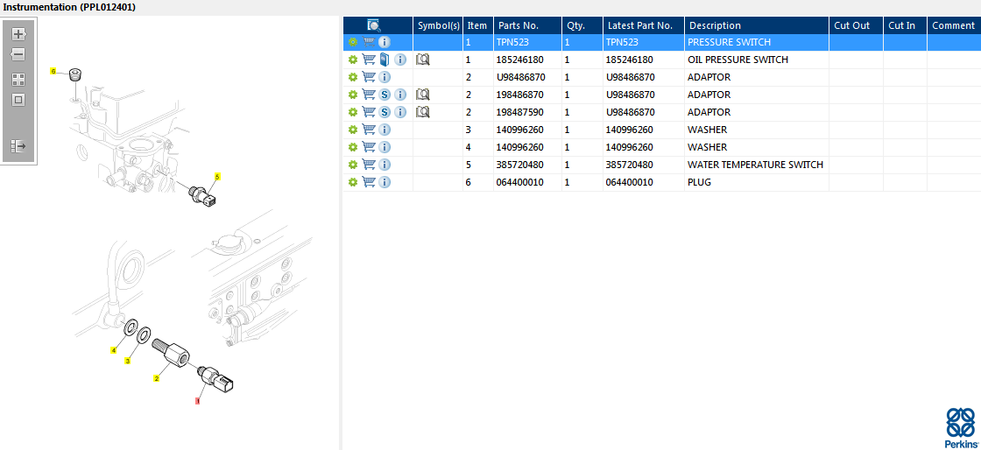The width and height of the screenshot is (981, 450).
Task: Sort table by Parts No. column
Action: pos(518,25)
